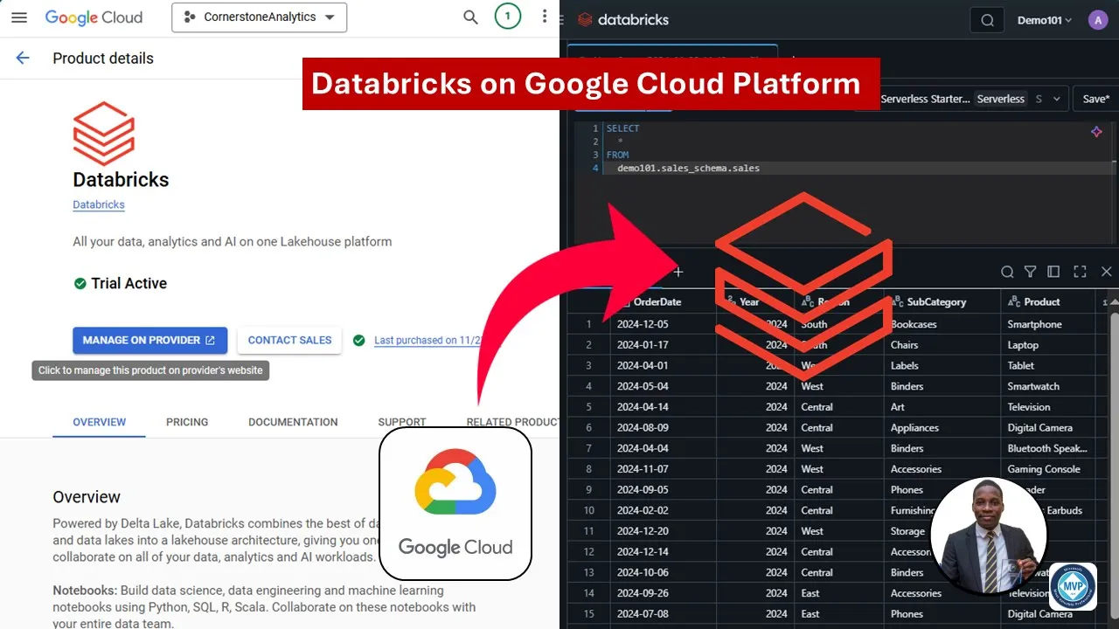The image size is (1119, 629).
Task: Click the ABC type icon on SubCategory header
Action: click(x=896, y=301)
